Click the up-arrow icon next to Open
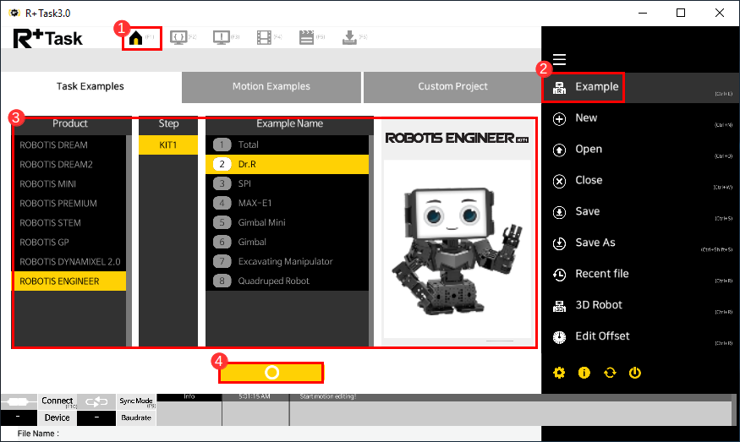Screen dimensions: 740x442 pos(559,150)
